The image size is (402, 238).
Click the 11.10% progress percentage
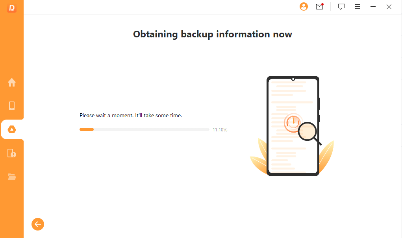click(x=220, y=129)
